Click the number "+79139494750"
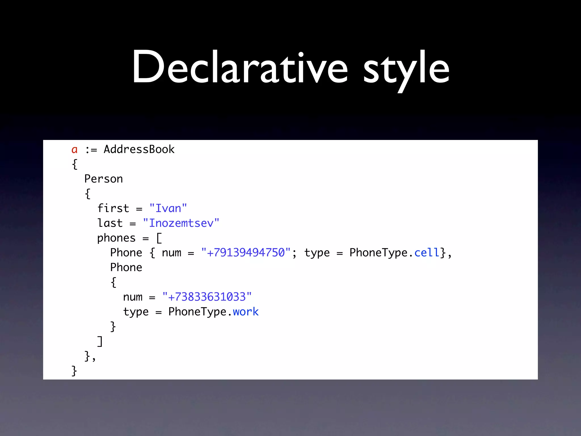Viewport: 581px width, 436px height. tap(246, 253)
